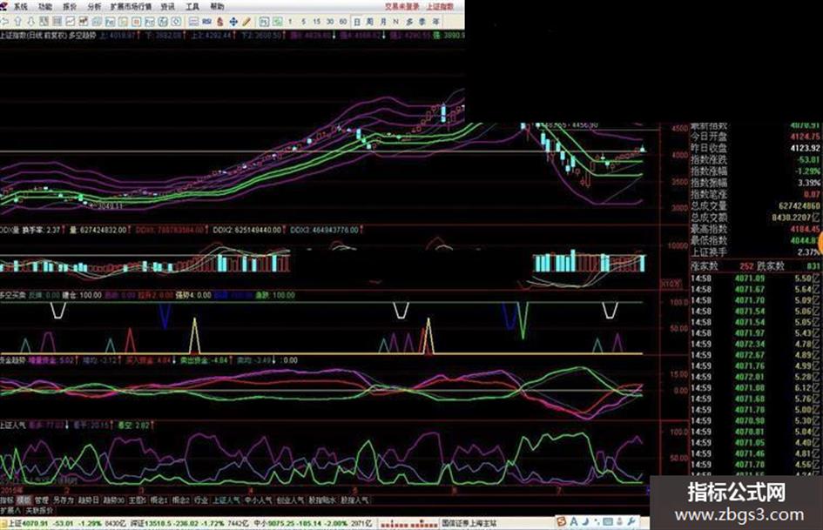Click the up arrow toolbar icon
Image resolution: width=823 pixels, height=530 pixels.
[17, 22]
